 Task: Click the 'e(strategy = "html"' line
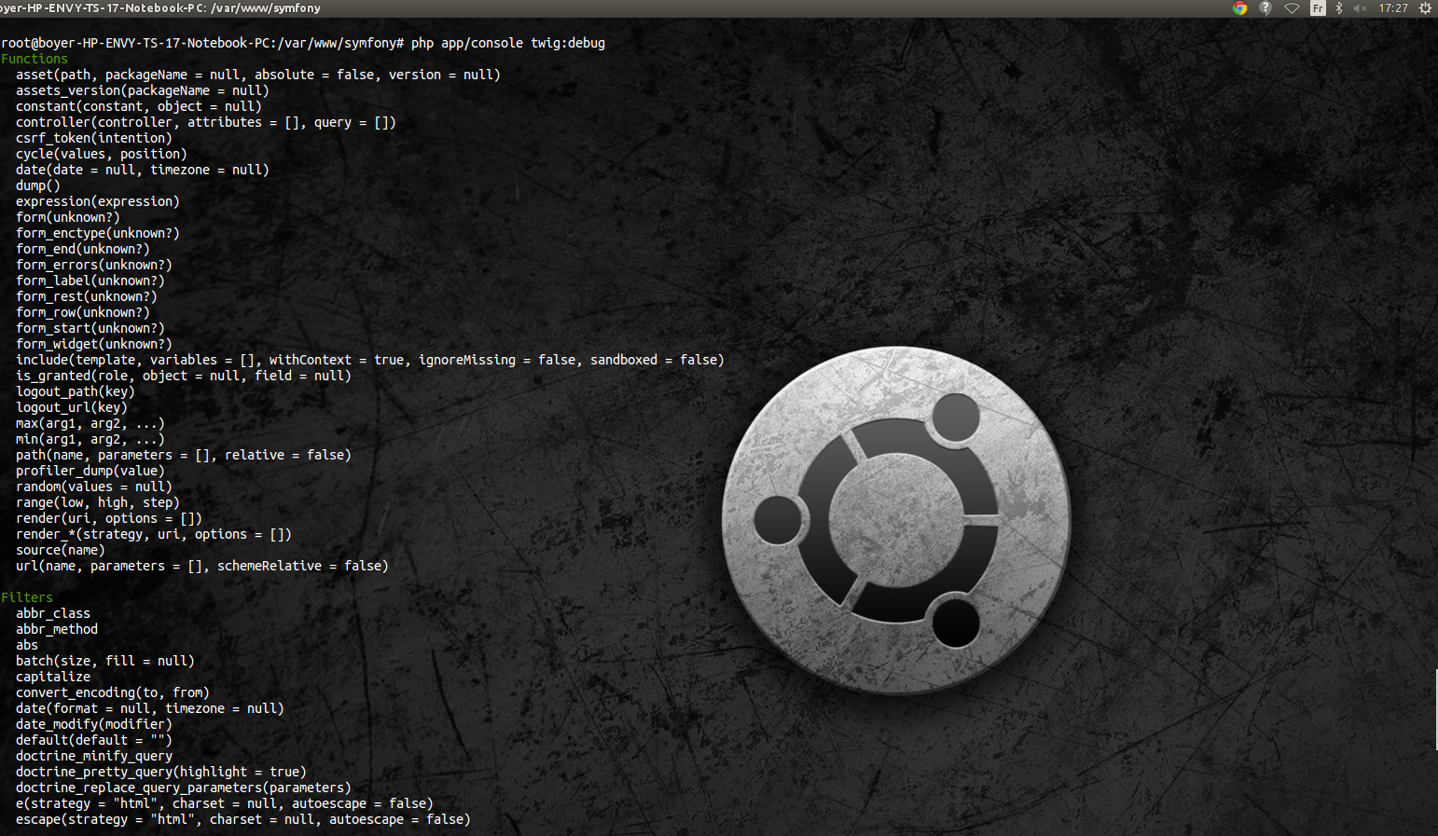pyautogui.click(x=225, y=803)
